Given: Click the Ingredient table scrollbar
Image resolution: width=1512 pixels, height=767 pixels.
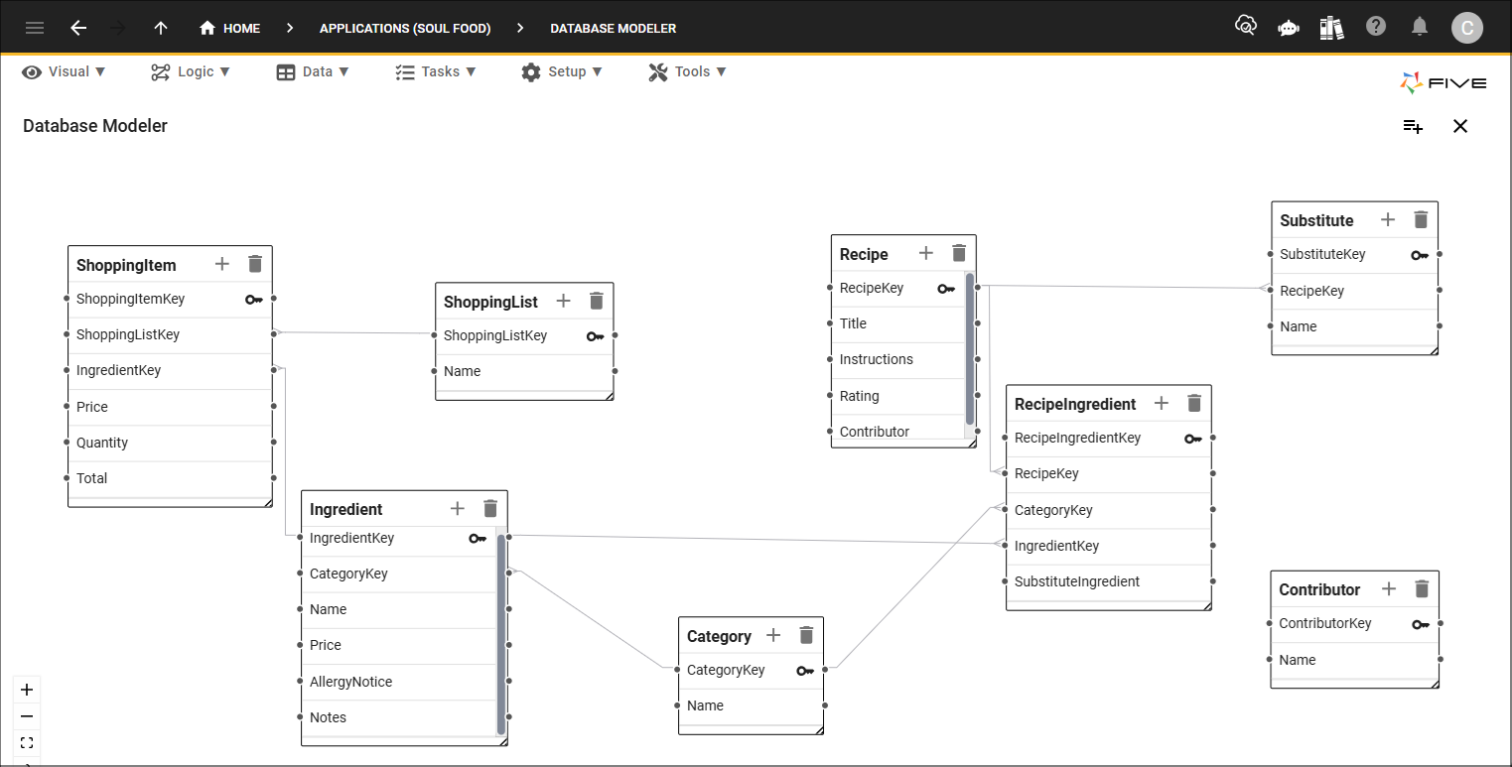Looking at the screenshot, I should 501,634.
